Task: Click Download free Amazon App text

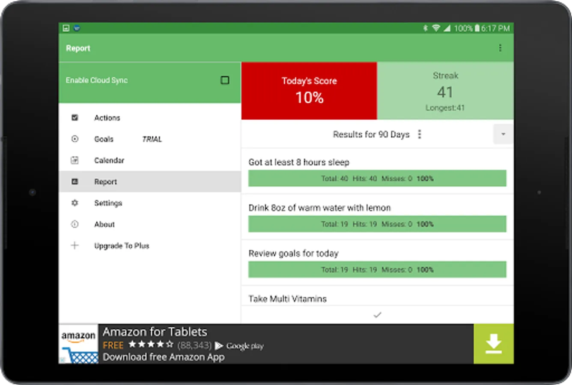Action: point(164,357)
